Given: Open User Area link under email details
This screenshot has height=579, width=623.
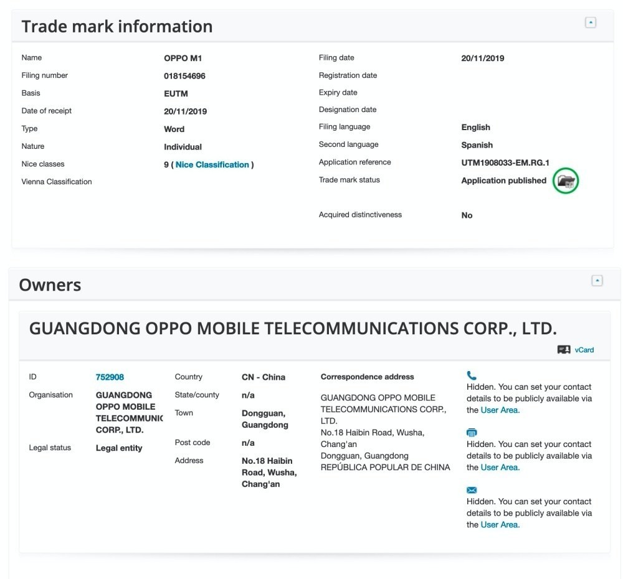Looking at the screenshot, I should [x=500, y=525].
